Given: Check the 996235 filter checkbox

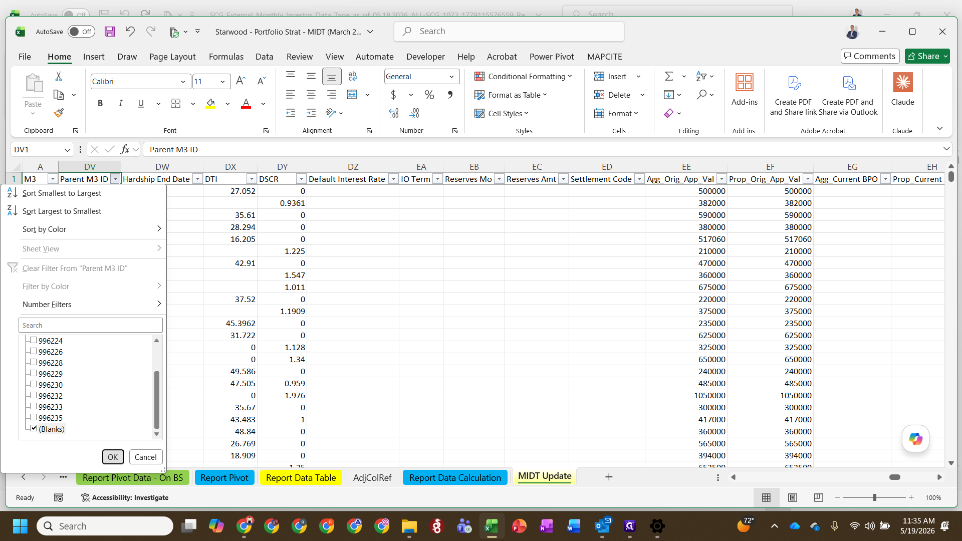Looking at the screenshot, I should (34, 417).
